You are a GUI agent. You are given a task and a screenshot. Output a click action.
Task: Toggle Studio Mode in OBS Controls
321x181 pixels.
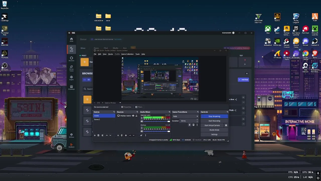tap(214, 130)
